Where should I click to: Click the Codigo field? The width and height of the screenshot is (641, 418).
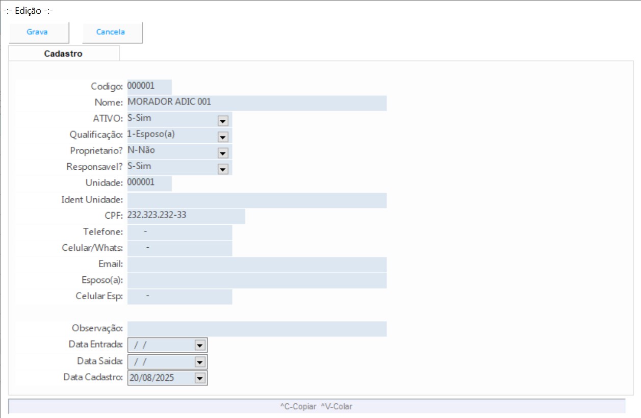coord(149,87)
